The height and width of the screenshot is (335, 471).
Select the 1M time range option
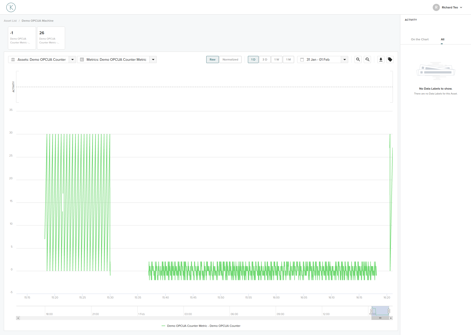click(288, 59)
